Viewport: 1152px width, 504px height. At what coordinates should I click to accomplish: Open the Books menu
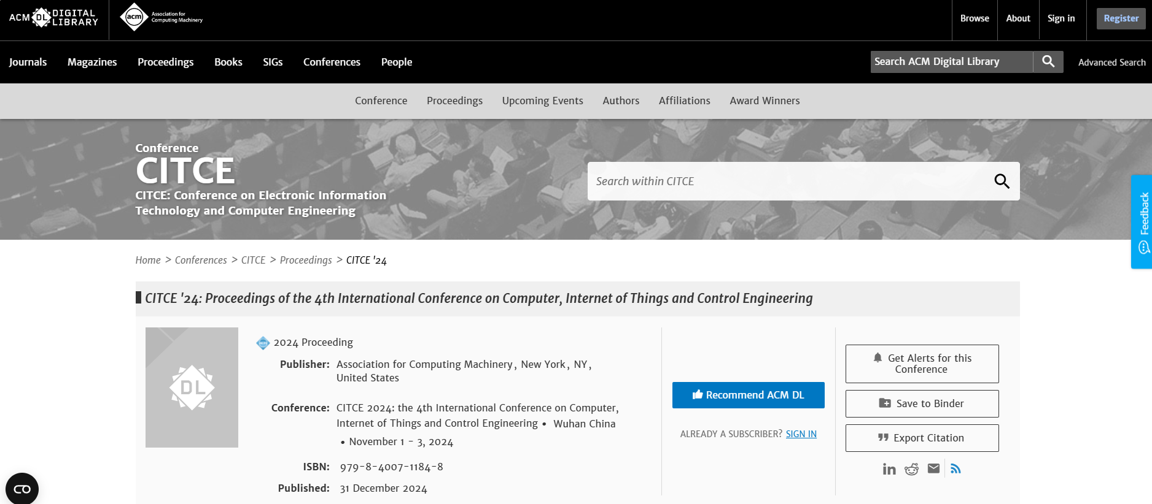point(228,62)
